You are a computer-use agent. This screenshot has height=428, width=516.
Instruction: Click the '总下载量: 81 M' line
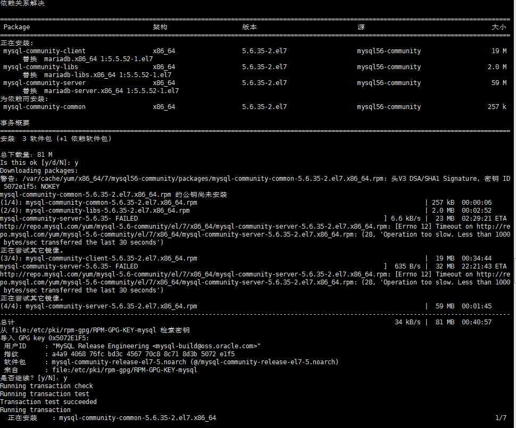pyautogui.click(x=26, y=155)
